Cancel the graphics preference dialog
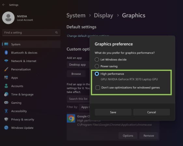 coord(151,112)
